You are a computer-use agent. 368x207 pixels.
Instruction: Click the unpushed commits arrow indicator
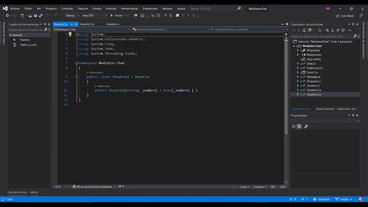pos(293,200)
